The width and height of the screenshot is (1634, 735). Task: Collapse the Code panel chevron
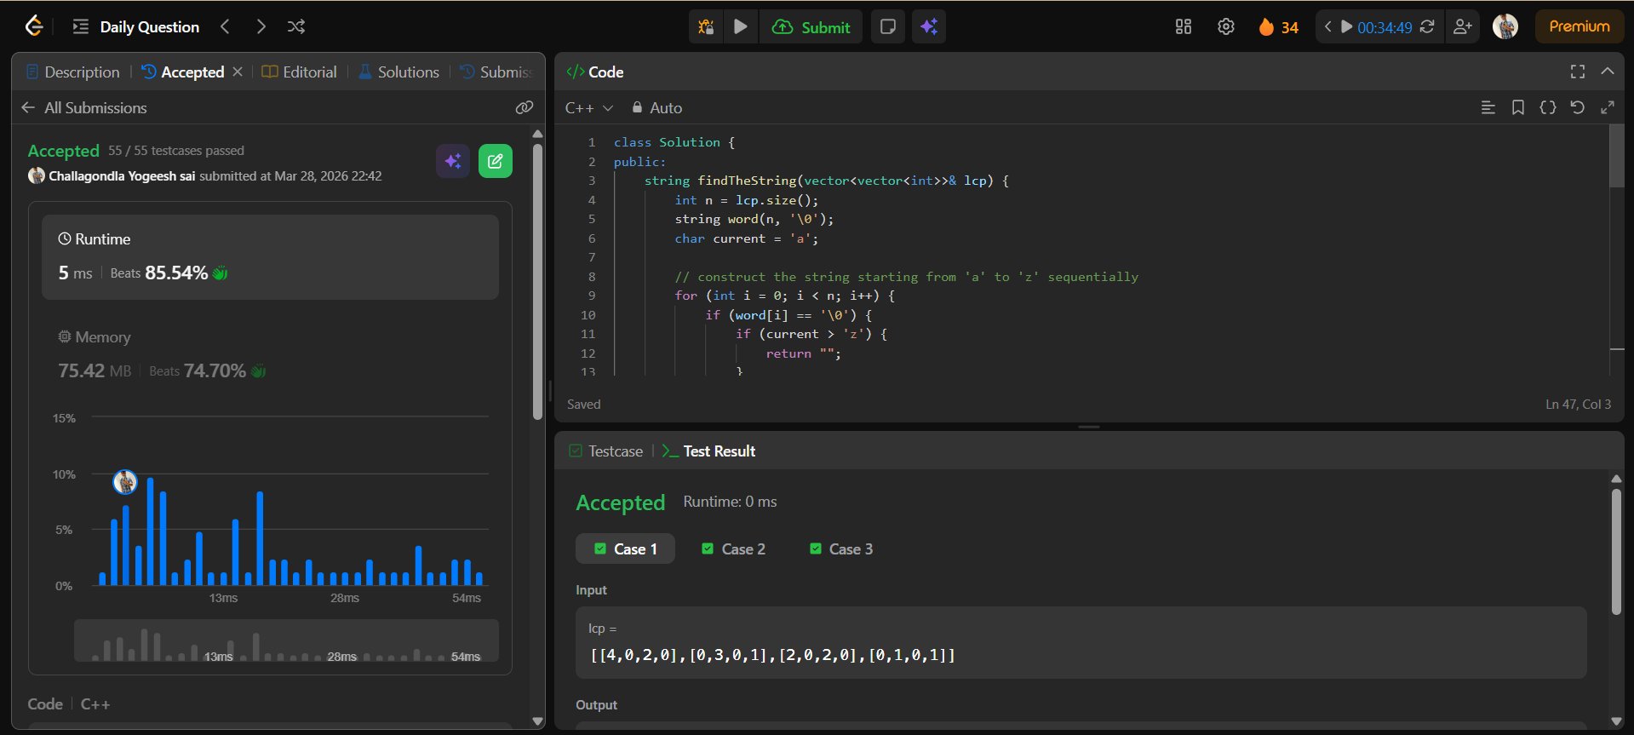coord(1607,72)
